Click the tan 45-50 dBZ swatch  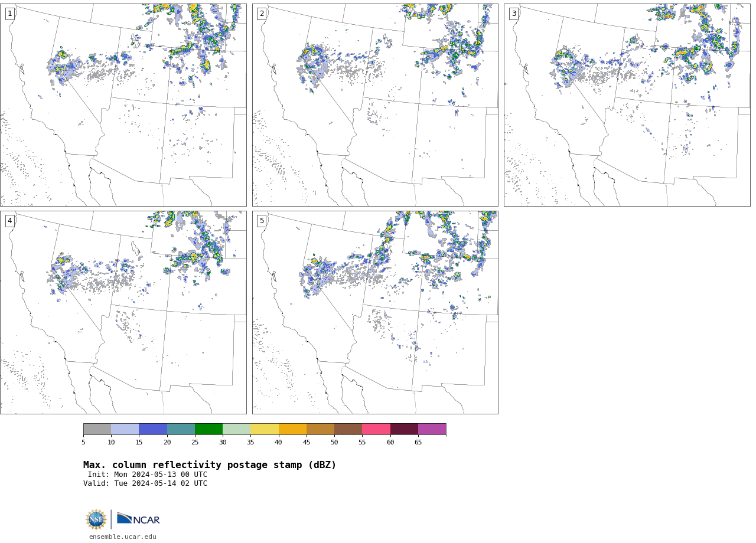coord(320,429)
